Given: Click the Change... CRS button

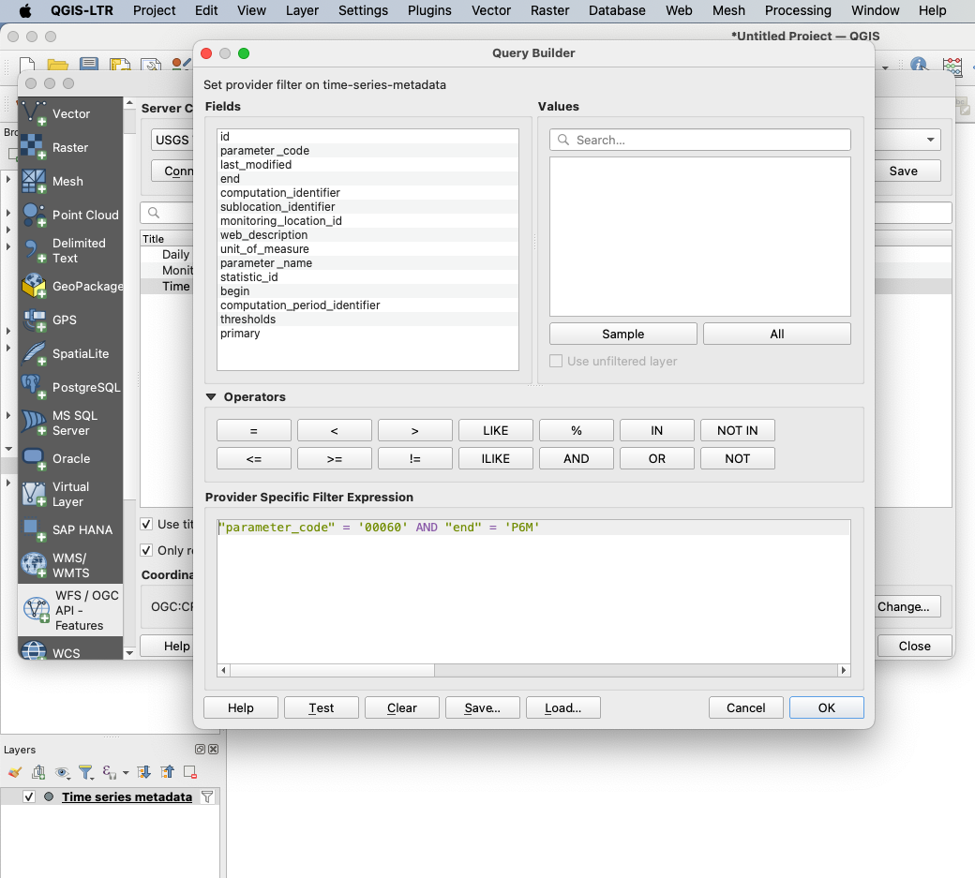Looking at the screenshot, I should [x=906, y=606].
